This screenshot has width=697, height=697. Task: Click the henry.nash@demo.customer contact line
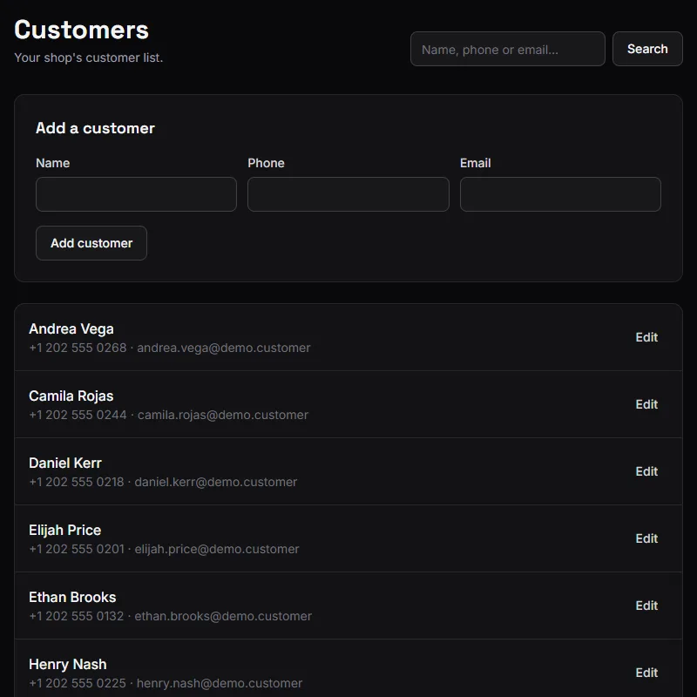166,684
